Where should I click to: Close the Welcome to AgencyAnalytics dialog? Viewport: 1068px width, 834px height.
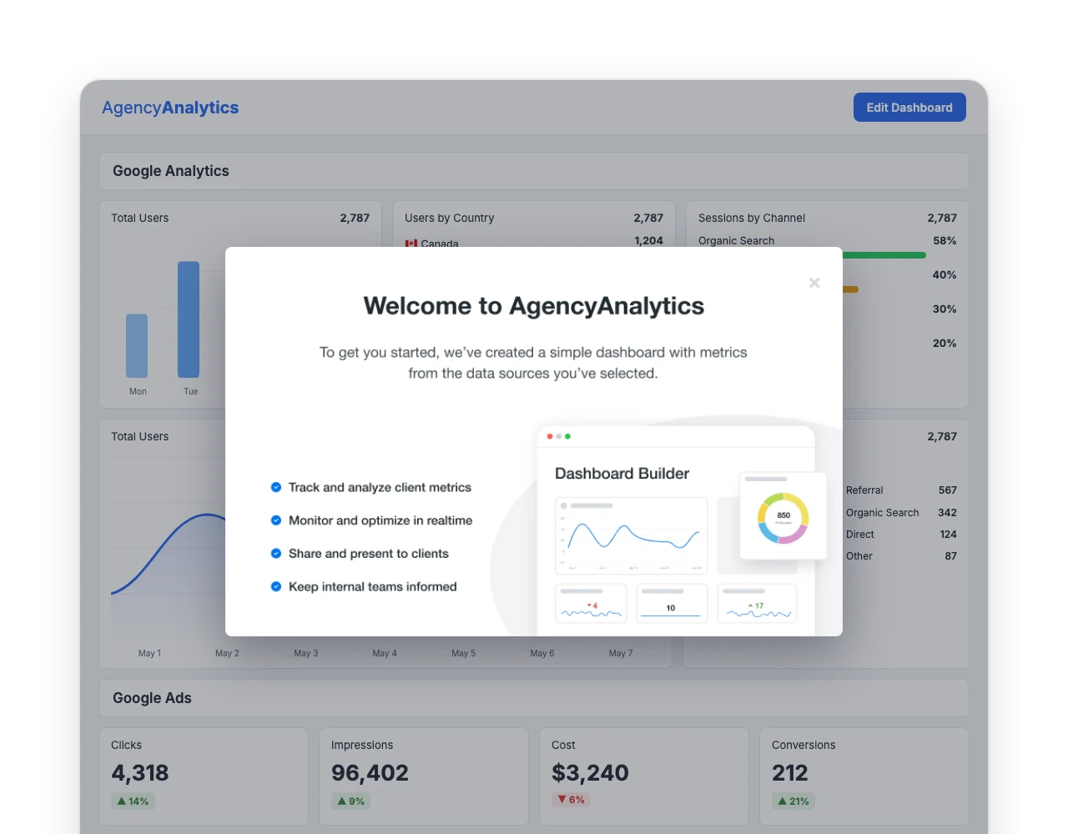(x=814, y=283)
